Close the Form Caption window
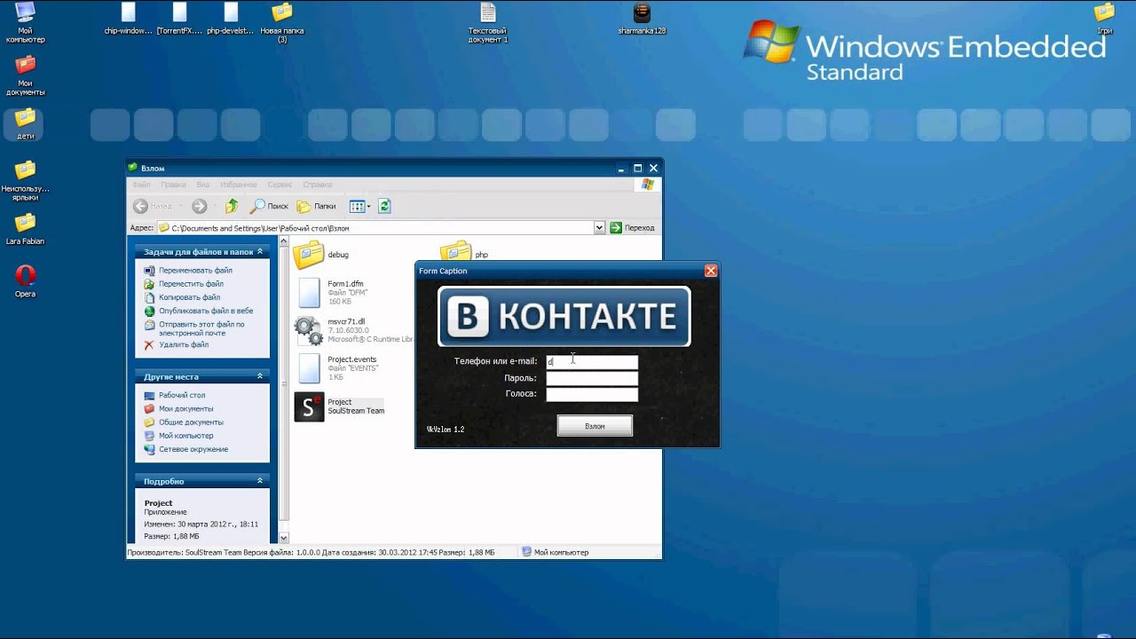1136x639 pixels. [710, 271]
